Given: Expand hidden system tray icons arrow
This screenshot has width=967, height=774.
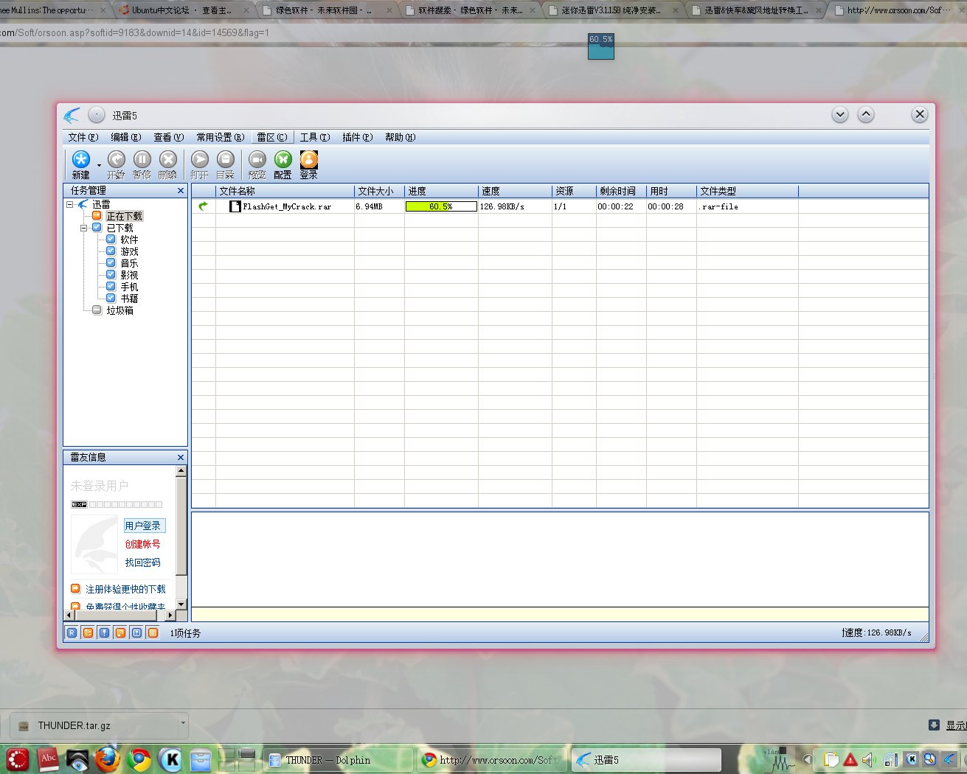Looking at the screenshot, I should pyautogui.click(x=808, y=759).
